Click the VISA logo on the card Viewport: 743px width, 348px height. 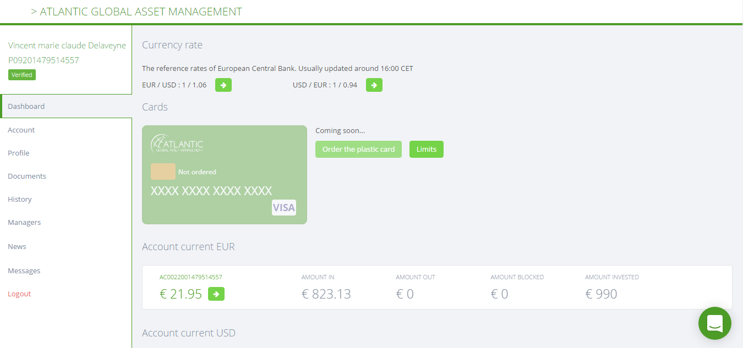284,207
